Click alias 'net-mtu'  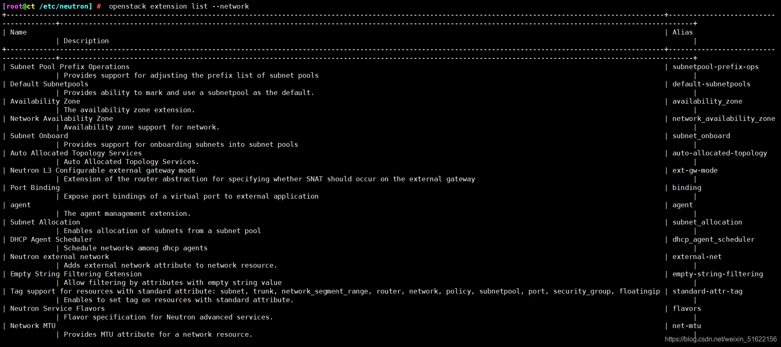[x=687, y=326]
